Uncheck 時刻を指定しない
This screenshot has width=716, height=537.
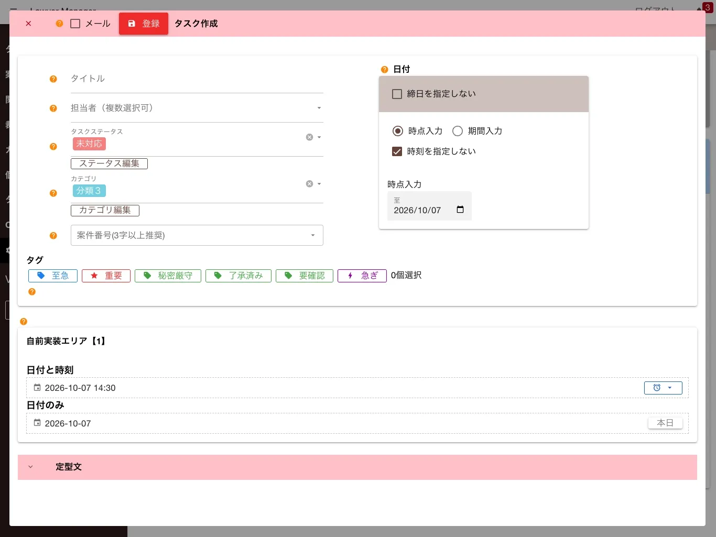(397, 151)
